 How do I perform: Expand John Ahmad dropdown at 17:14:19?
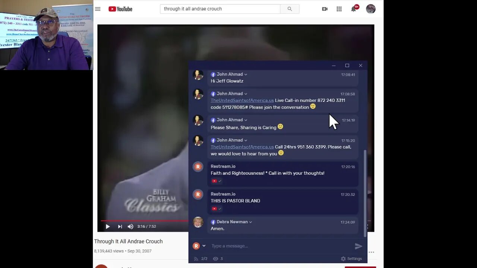click(246, 120)
